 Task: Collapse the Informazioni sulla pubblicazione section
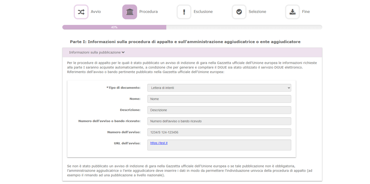tap(97, 52)
